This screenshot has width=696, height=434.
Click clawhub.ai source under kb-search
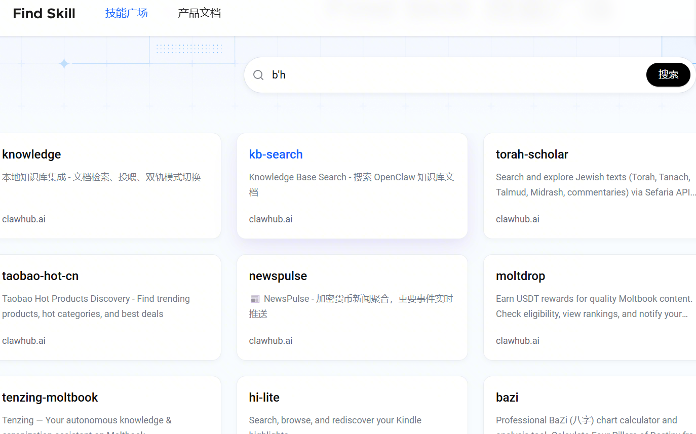pyautogui.click(x=270, y=219)
